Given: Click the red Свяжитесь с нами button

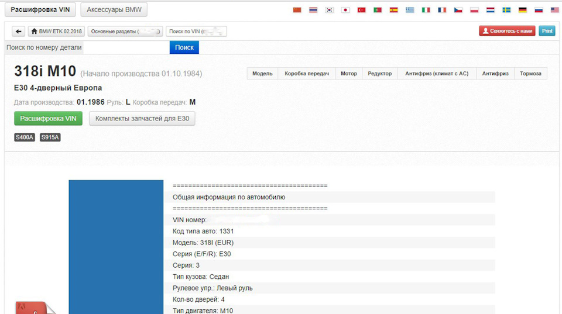Looking at the screenshot, I should pyautogui.click(x=507, y=31).
